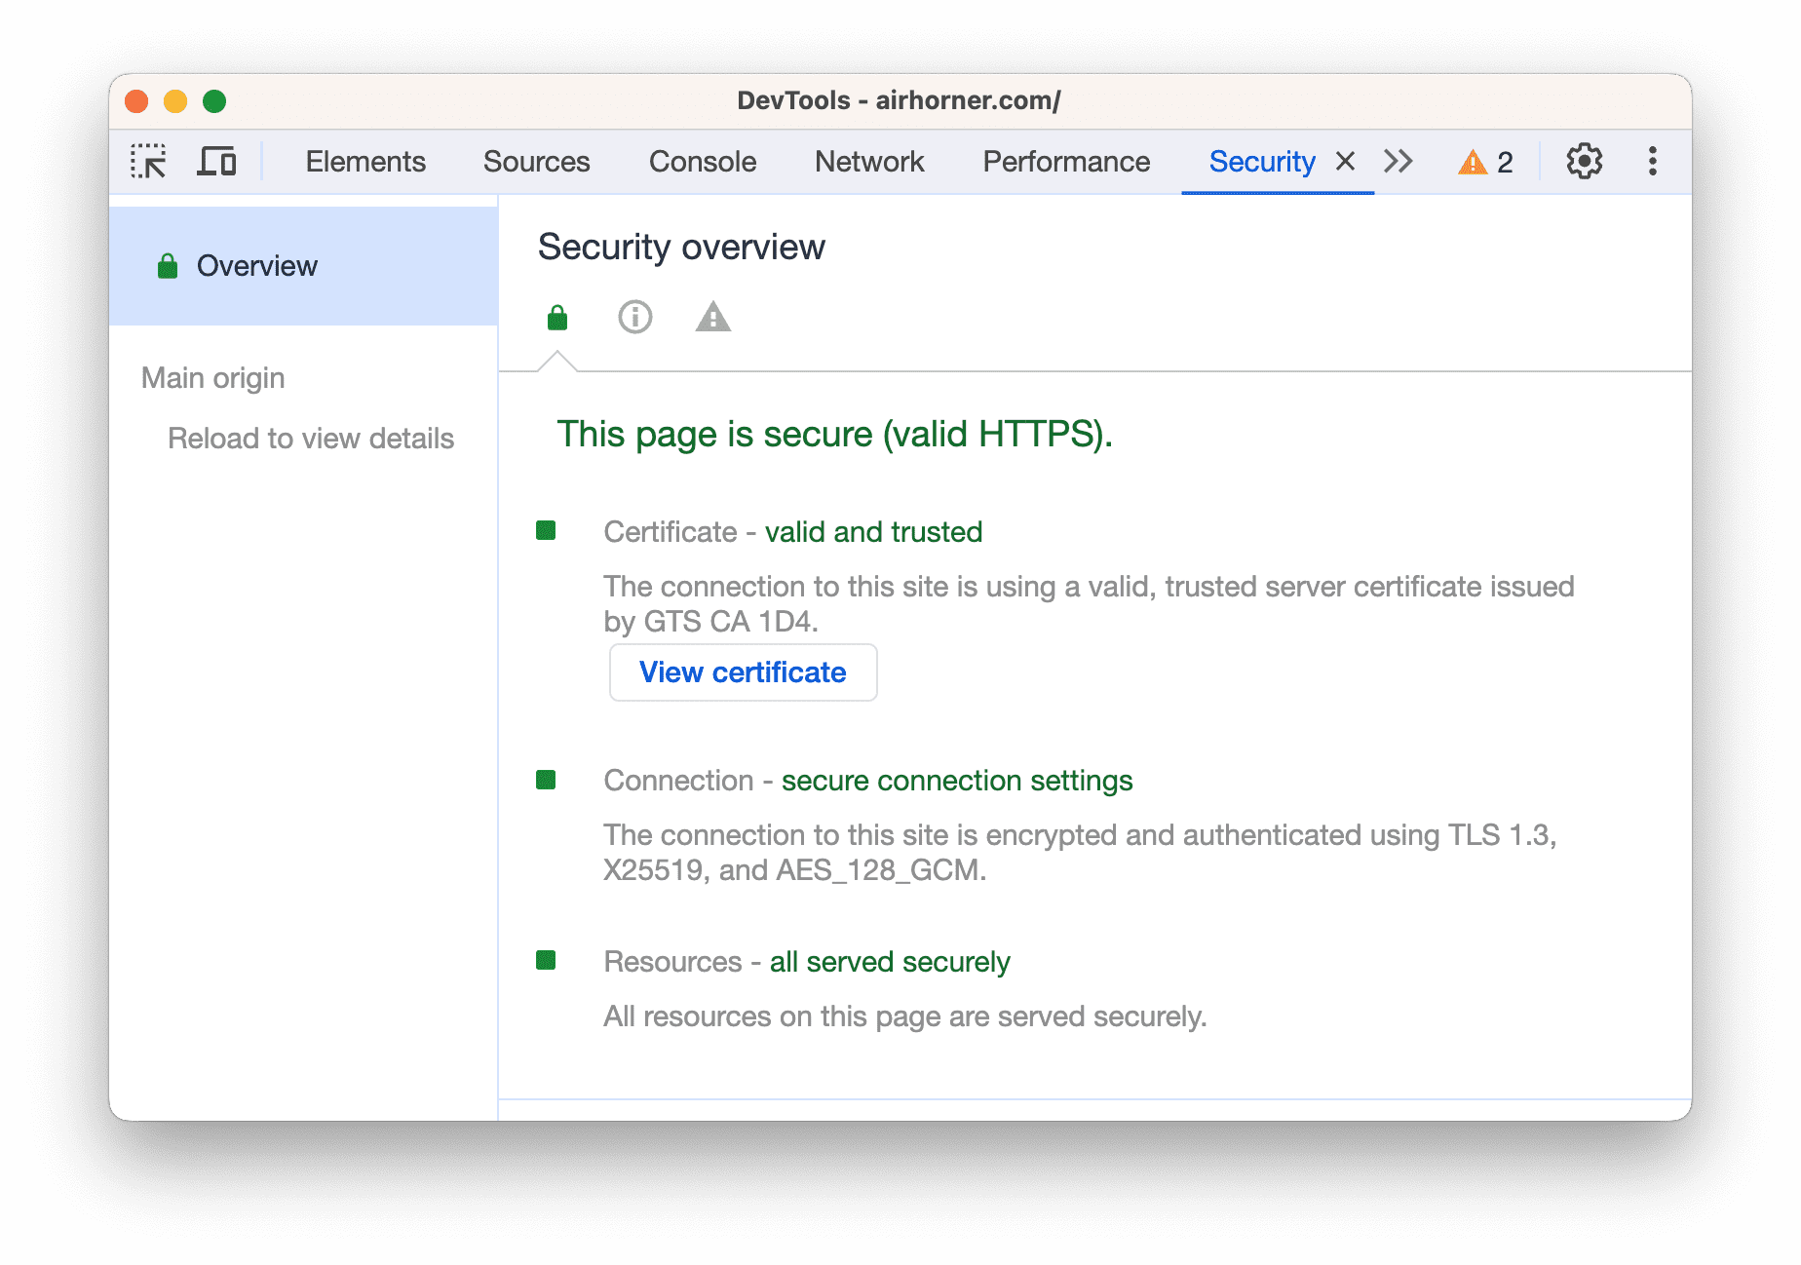The image size is (1801, 1265).
Task: Select Overview in the sidebar
Action: (x=257, y=266)
